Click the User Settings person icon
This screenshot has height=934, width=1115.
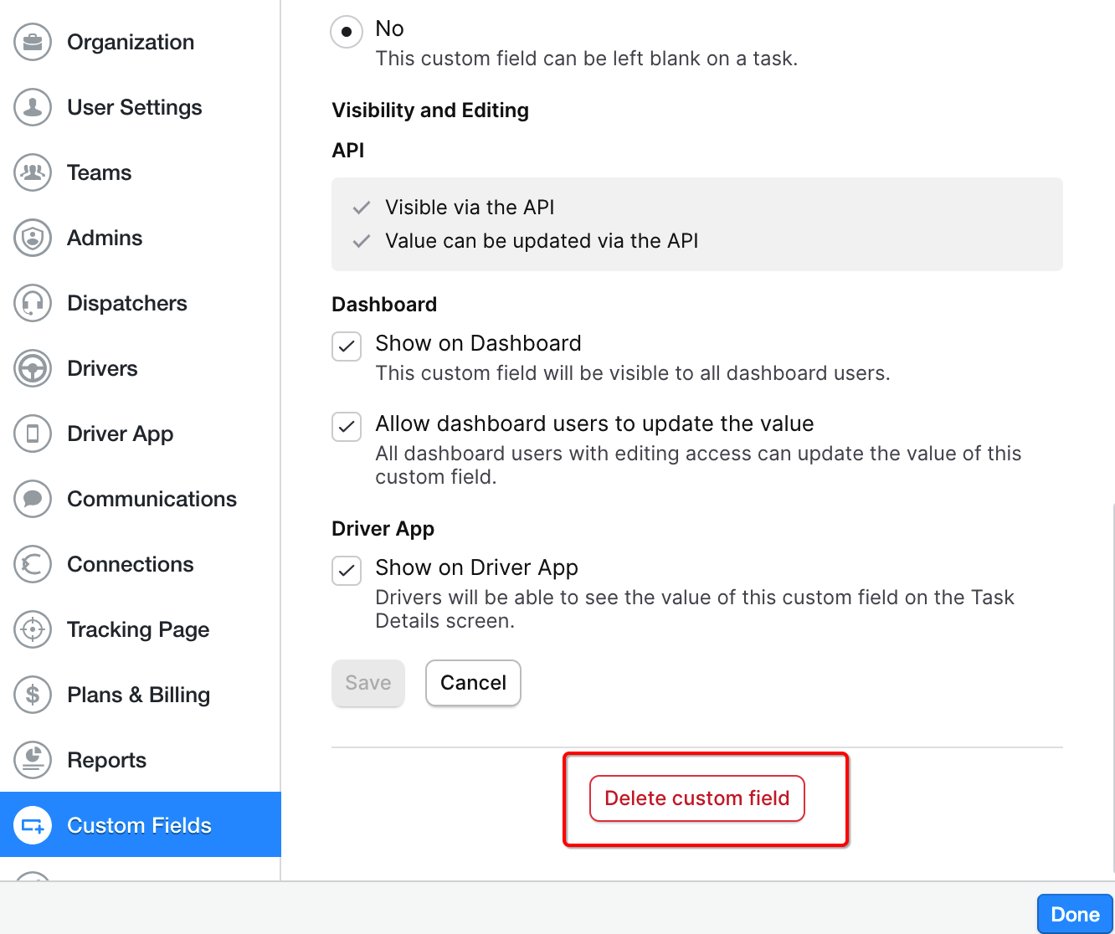click(x=33, y=107)
